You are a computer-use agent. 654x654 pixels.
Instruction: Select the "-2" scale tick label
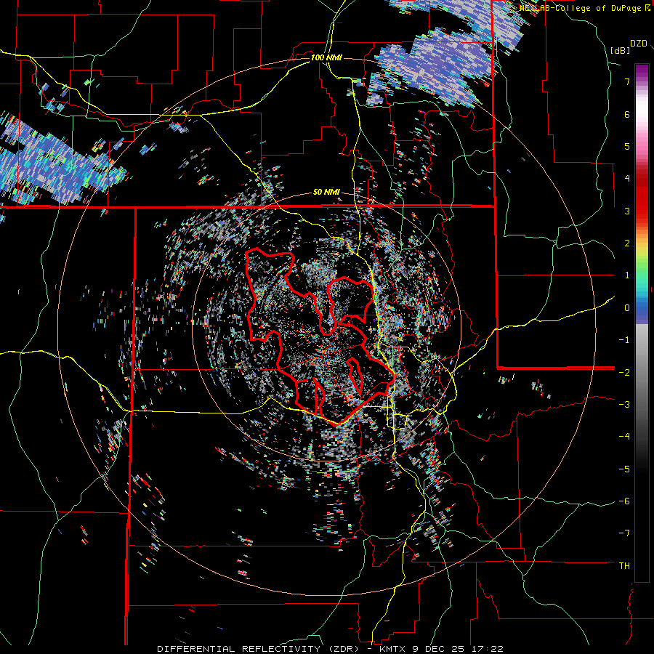pyautogui.click(x=624, y=372)
